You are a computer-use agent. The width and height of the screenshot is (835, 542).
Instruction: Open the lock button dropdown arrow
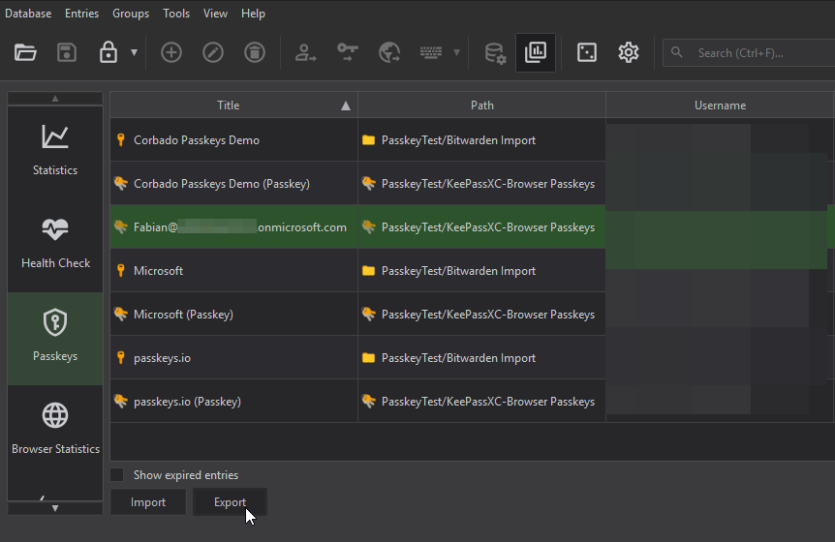coord(135,52)
